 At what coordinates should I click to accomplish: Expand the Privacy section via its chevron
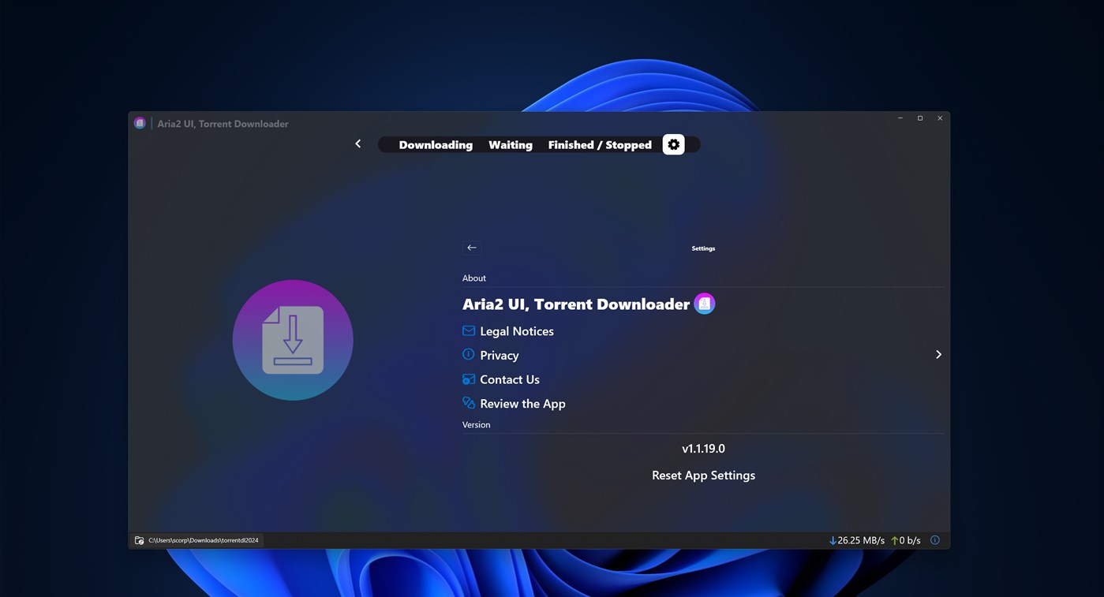pos(938,354)
